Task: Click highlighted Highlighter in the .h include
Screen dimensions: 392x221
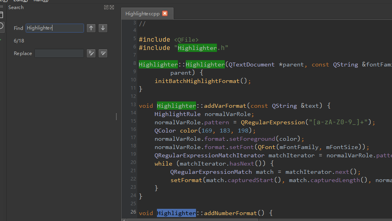Action: tap(197, 48)
